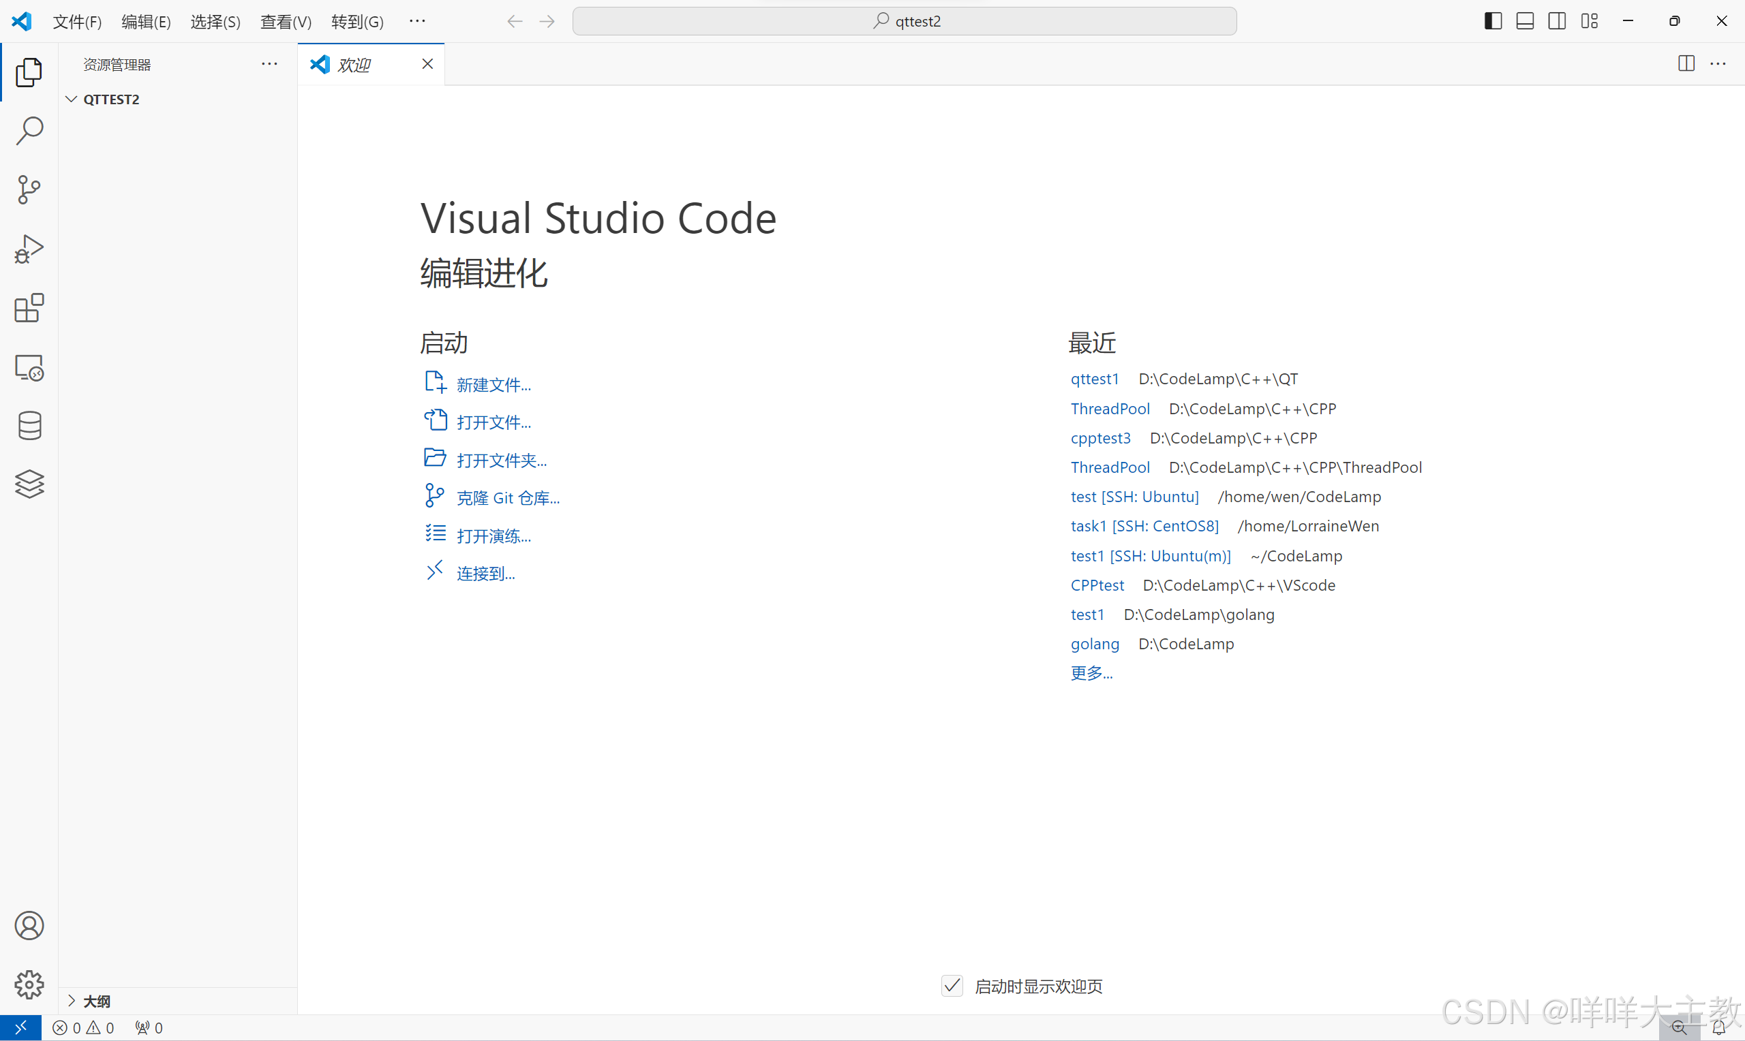Click the 打开演练... link

click(x=494, y=536)
